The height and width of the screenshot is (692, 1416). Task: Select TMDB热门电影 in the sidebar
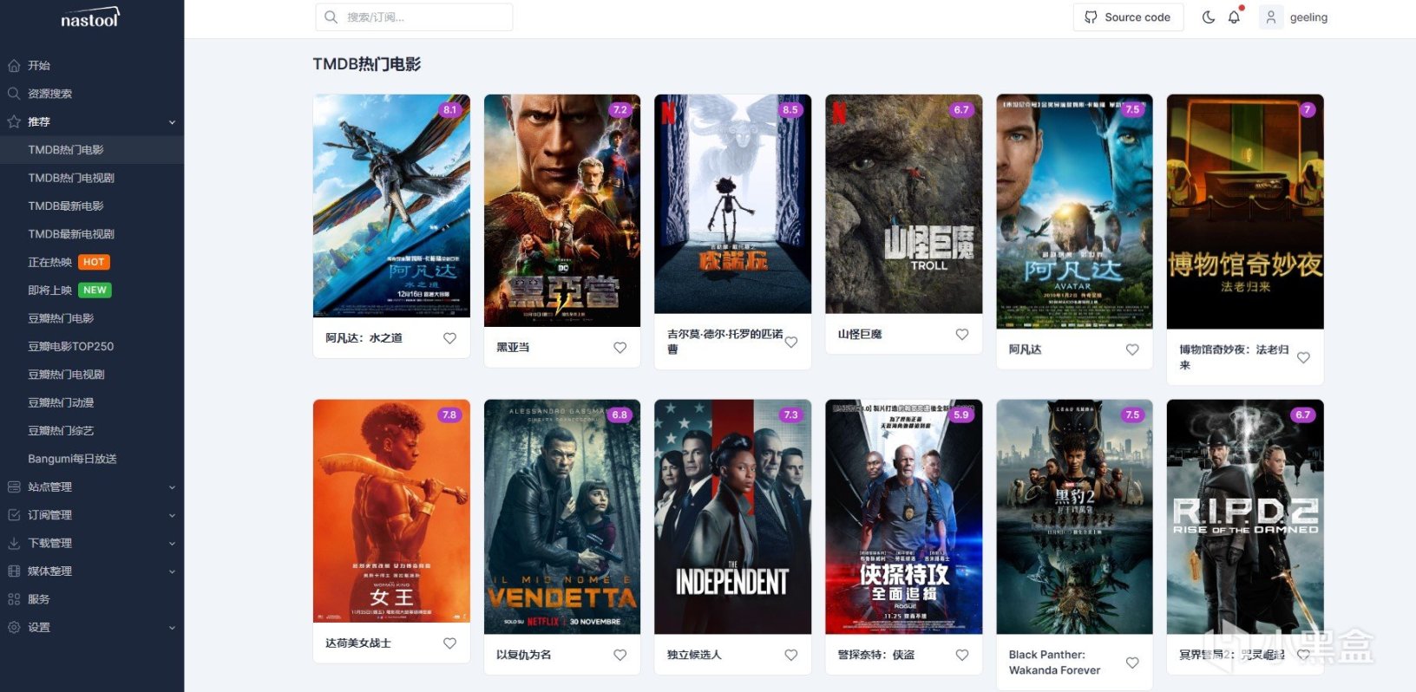point(92,150)
